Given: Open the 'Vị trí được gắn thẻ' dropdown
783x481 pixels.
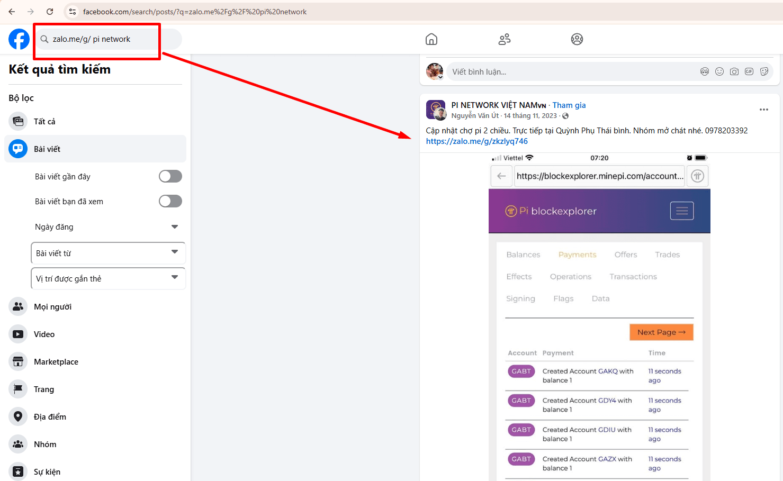Looking at the screenshot, I should (108, 278).
